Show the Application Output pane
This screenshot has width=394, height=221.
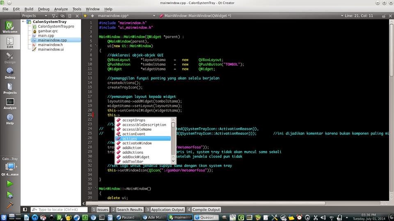pyautogui.click(x=165, y=210)
